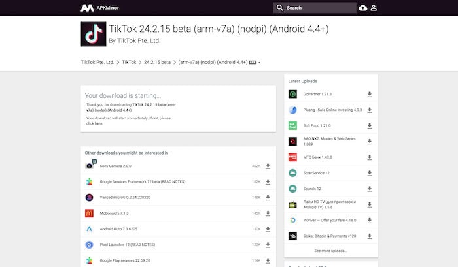
Task: Download Vanced microG via arrow icon
Action: point(268,198)
